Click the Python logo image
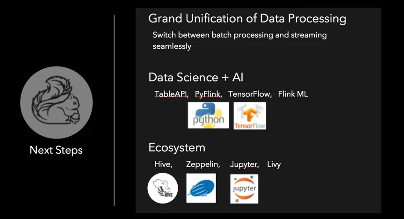The width and height of the screenshot is (404, 219). (208, 115)
